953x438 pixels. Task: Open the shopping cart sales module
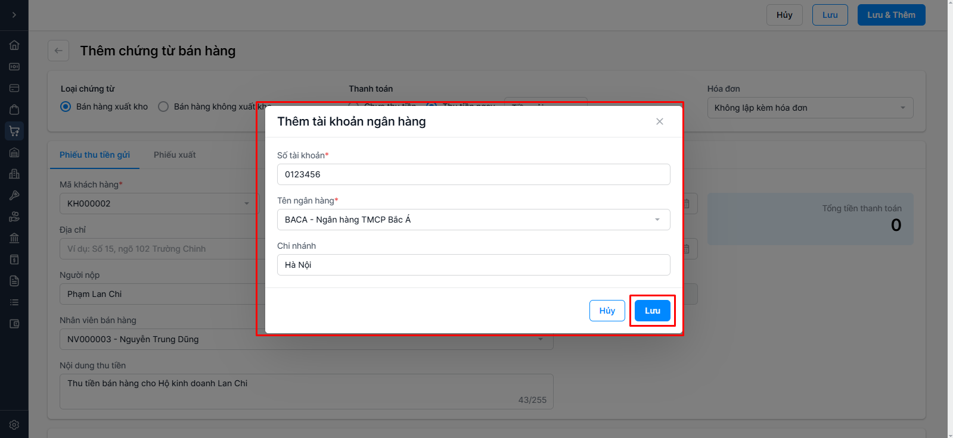point(14,131)
